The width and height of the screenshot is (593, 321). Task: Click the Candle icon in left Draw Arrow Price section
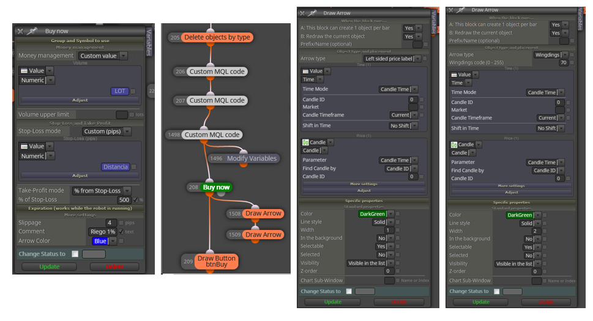point(305,142)
